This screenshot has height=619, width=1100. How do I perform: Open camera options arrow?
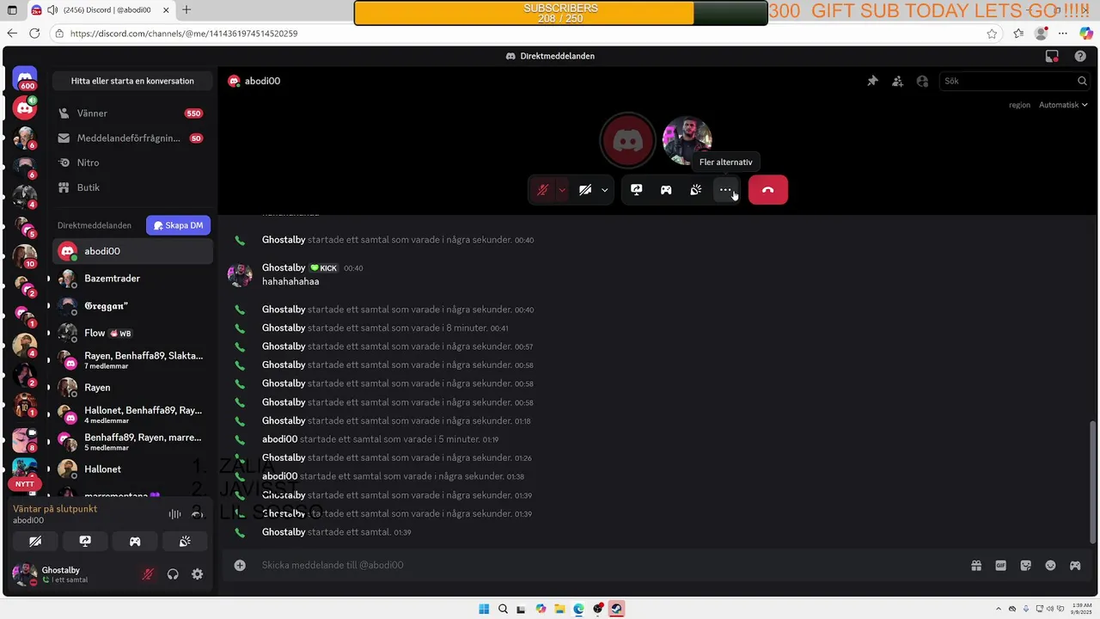(605, 190)
